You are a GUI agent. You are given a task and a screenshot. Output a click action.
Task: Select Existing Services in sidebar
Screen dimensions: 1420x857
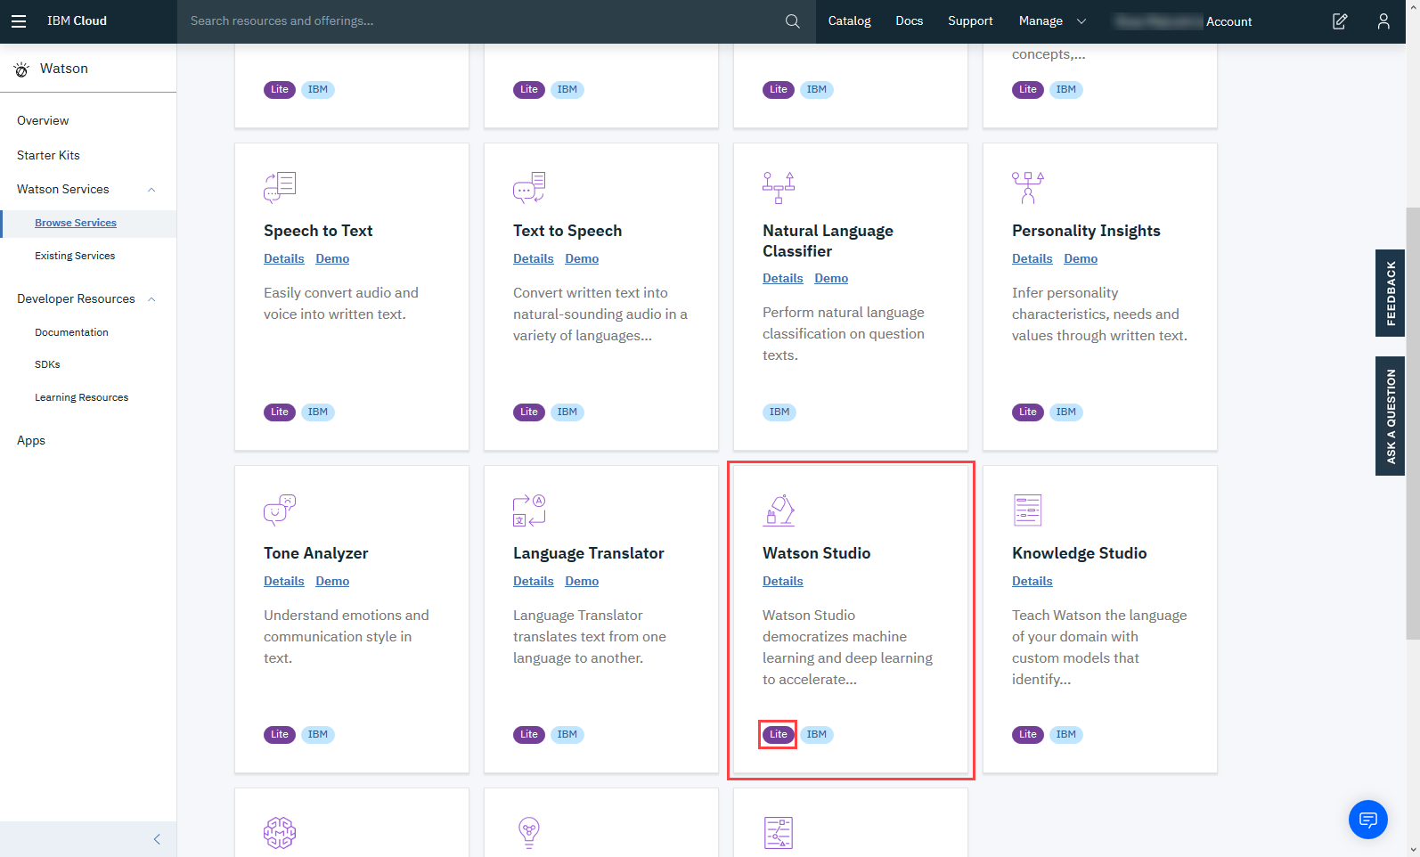click(x=75, y=256)
